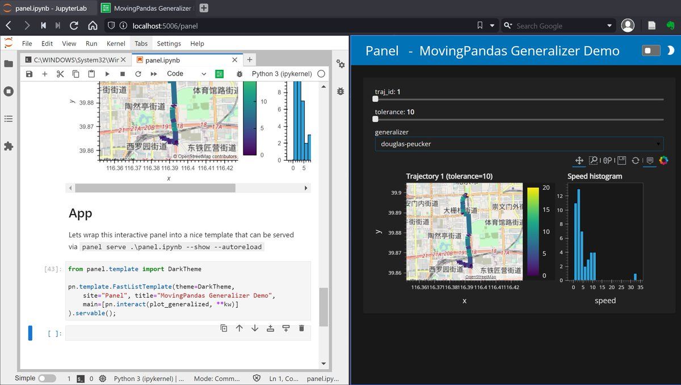Duplicate the active cell below
681x385 pixels.
tap(224, 328)
